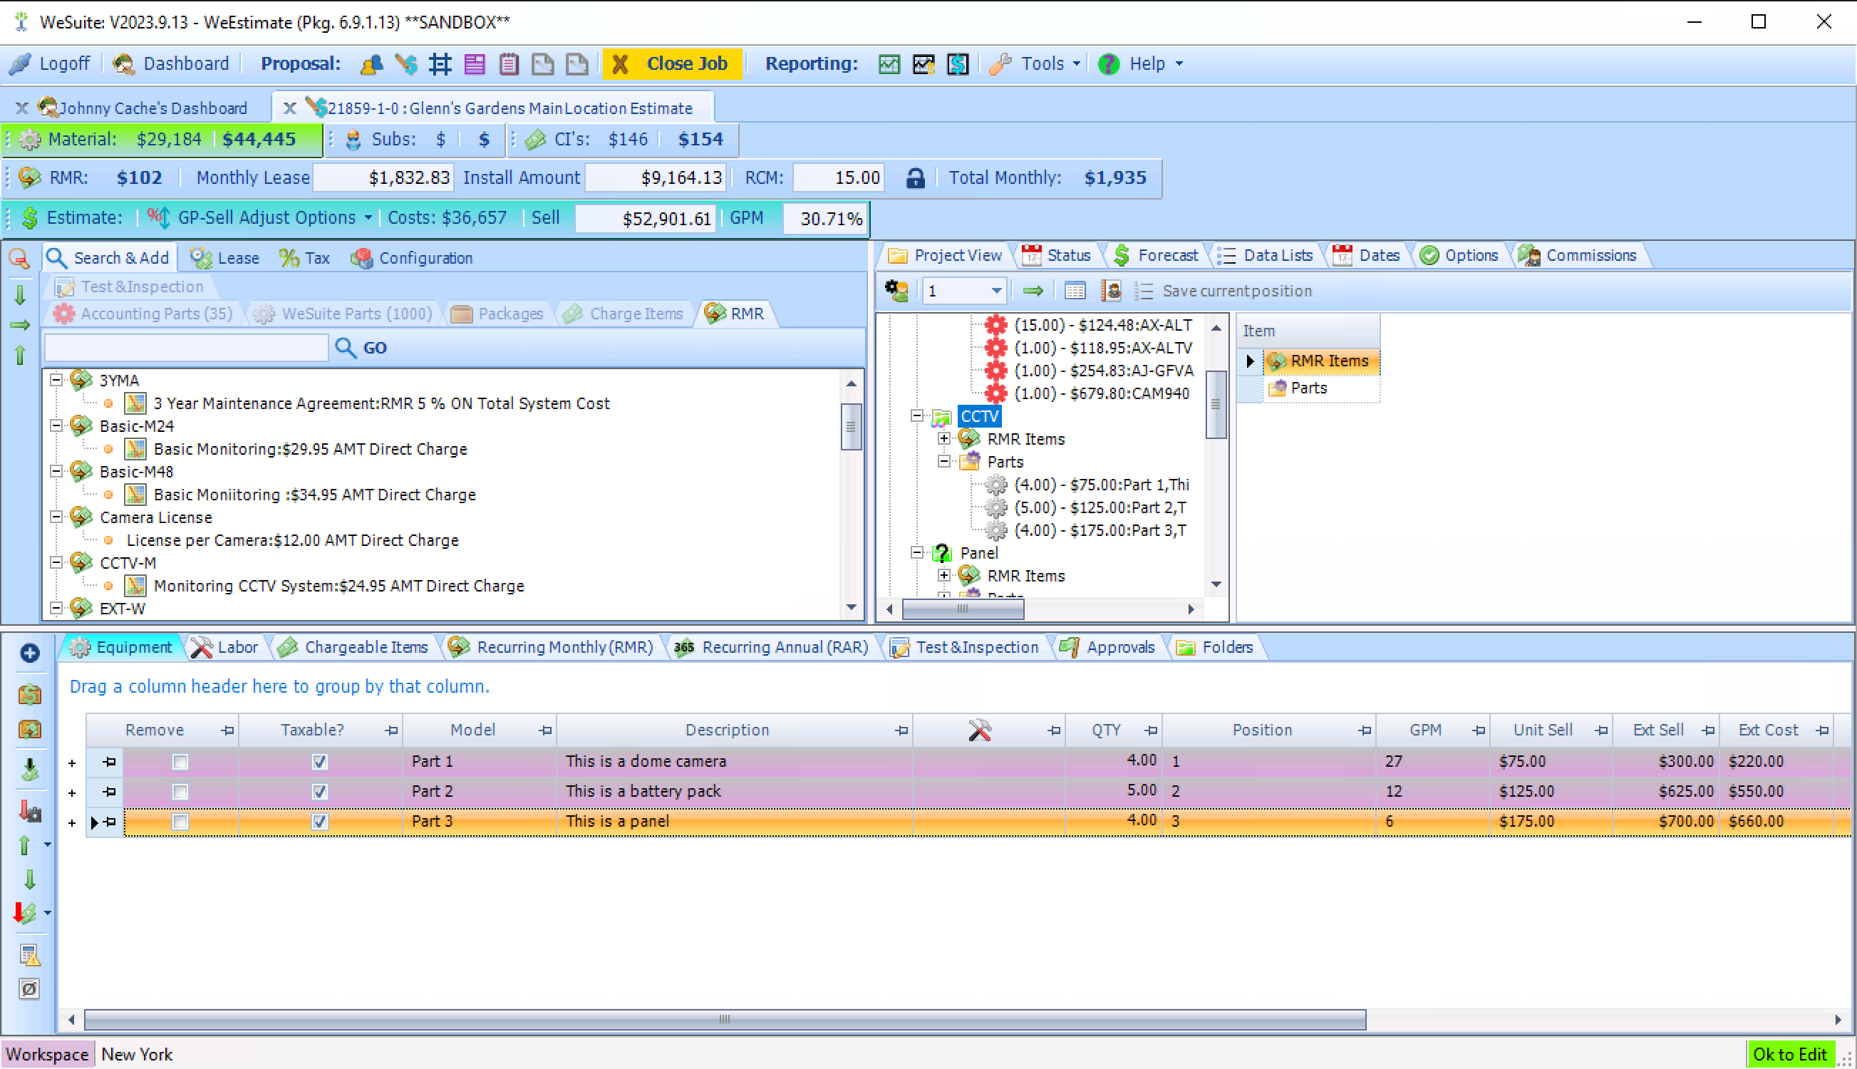Select the Charge Items tab

click(624, 314)
